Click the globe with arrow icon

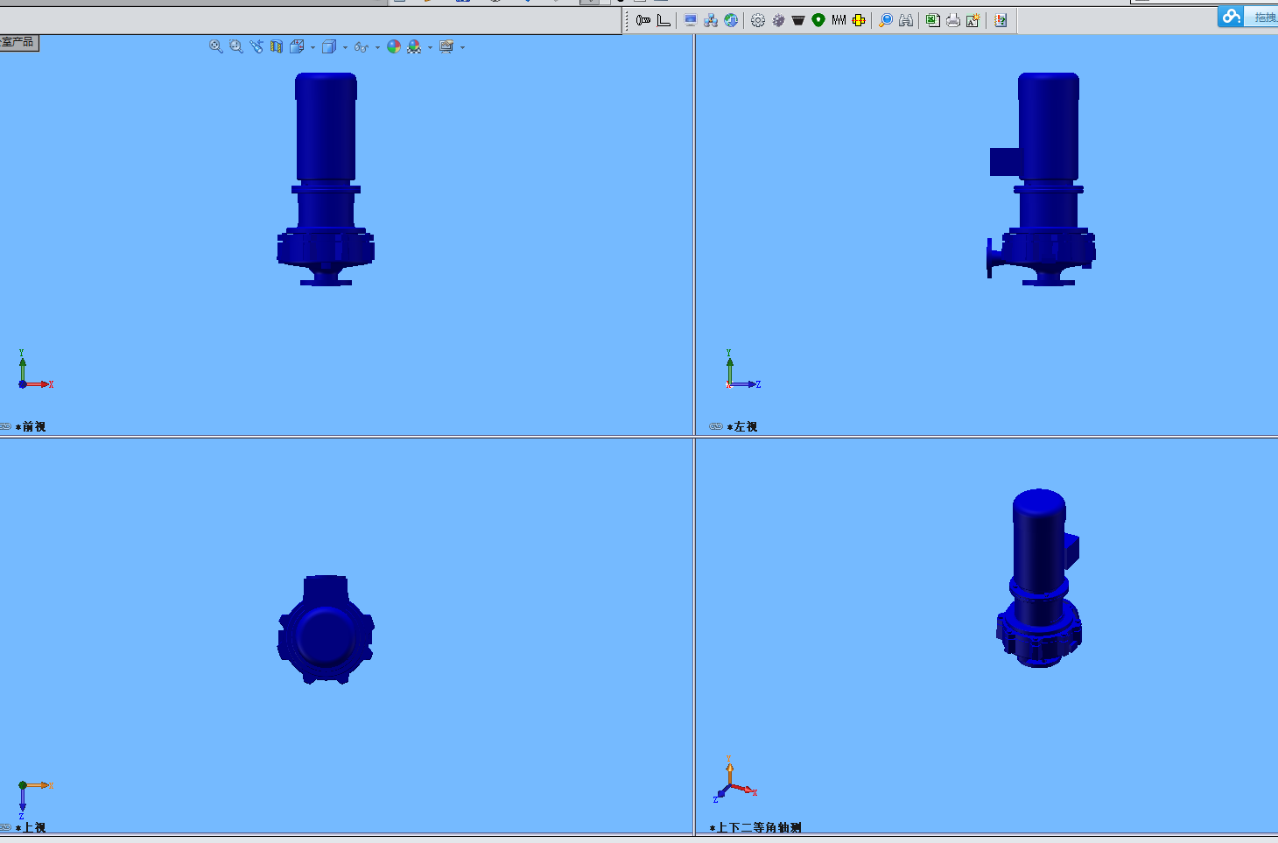pos(731,20)
